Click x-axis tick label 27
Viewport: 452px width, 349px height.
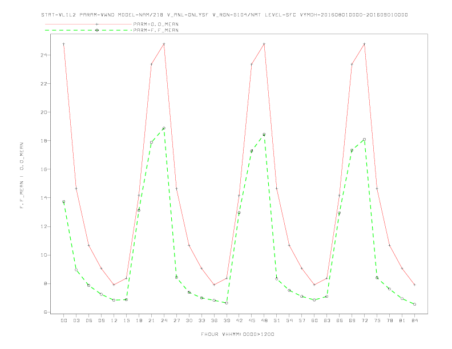click(x=176, y=320)
